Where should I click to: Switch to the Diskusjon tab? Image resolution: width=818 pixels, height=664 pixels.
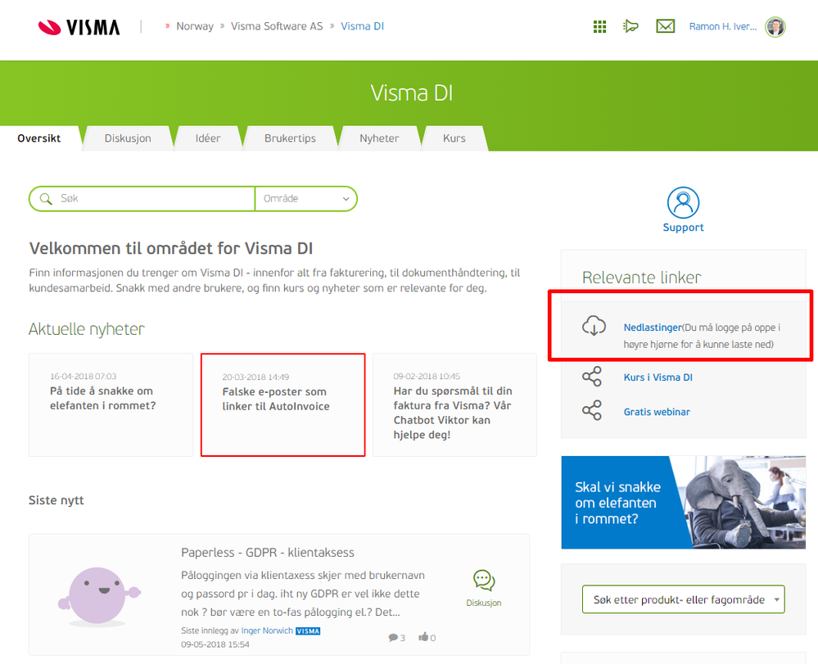[128, 138]
